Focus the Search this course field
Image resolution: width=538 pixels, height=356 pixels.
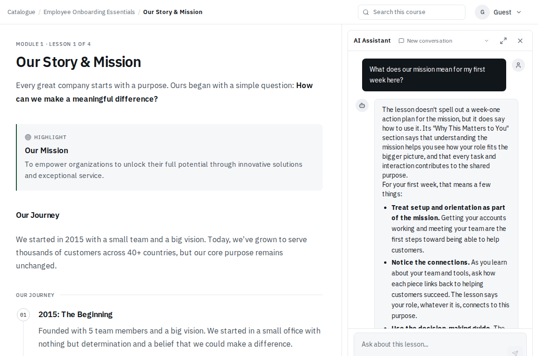pos(411,12)
